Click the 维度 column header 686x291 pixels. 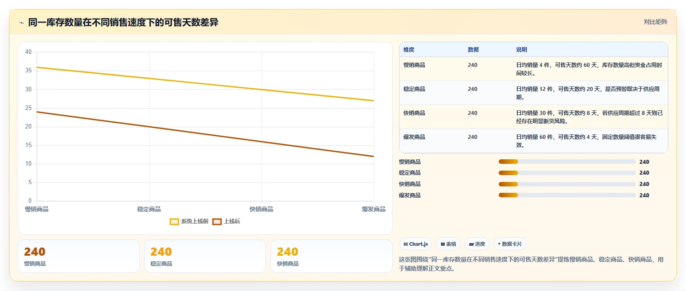[x=409, y=50]
